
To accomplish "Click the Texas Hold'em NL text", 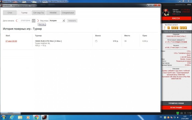I will pos(43,43).
